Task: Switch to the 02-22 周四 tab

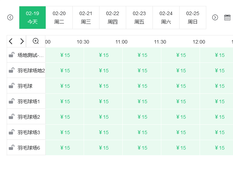Action: coord(112,18)
